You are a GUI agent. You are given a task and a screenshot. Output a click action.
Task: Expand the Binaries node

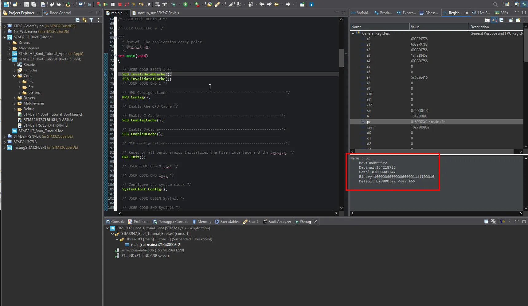pos(14,65)
